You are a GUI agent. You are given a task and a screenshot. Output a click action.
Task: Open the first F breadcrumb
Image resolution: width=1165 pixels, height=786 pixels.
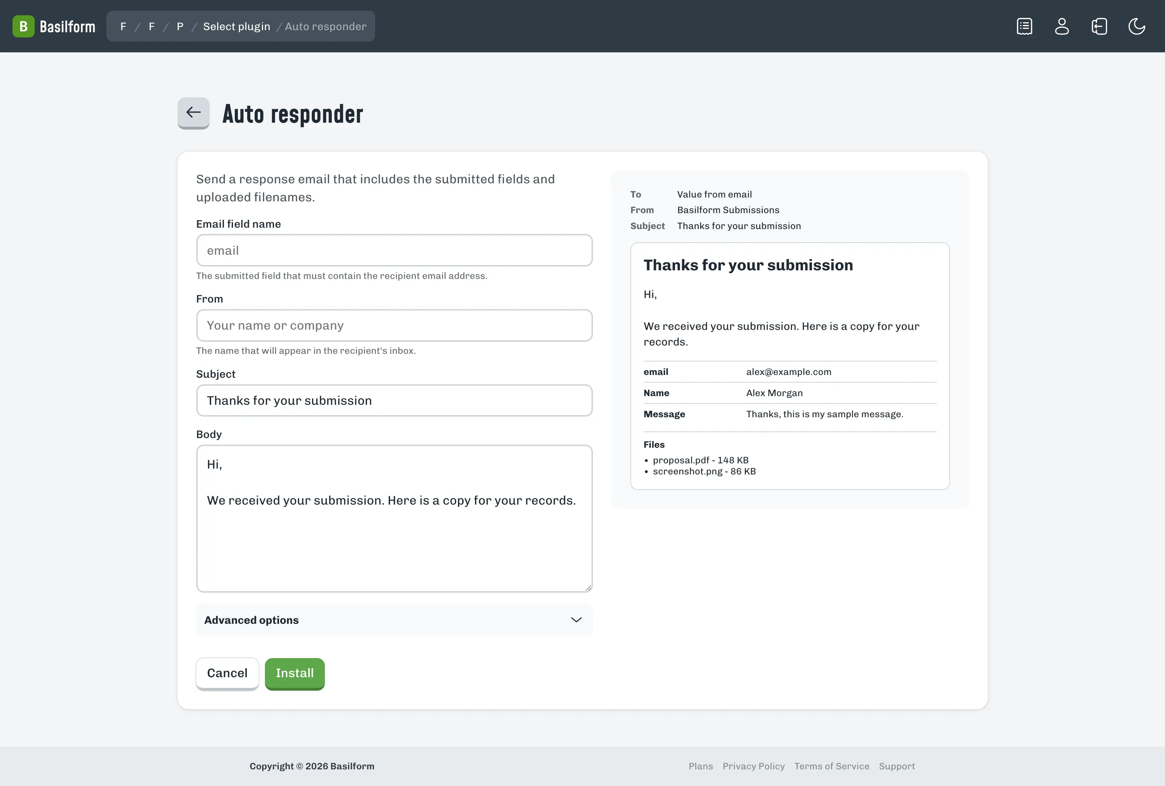point(123,27)
